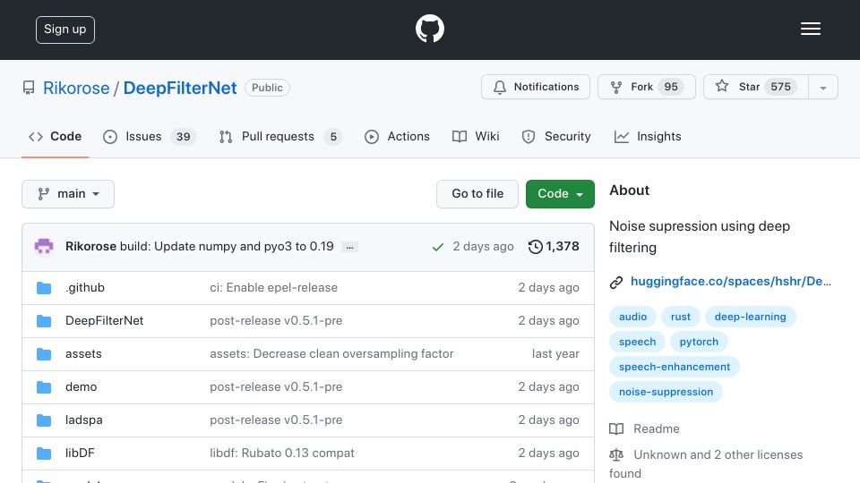Click the Sign up button
The height and width of the screenshot is (483, 860).
(65, 30)
